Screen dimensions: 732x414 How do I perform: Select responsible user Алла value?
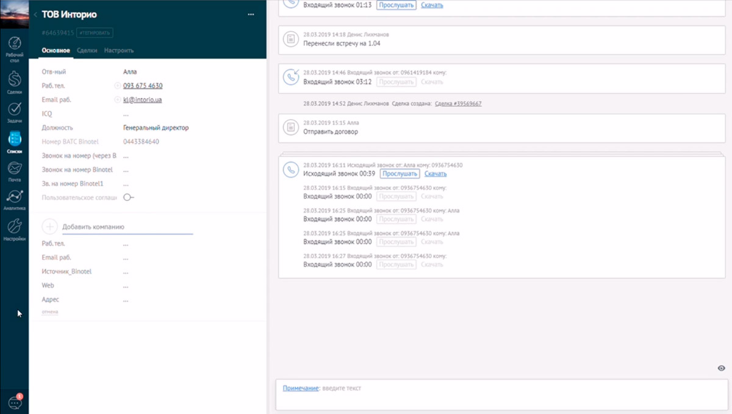click(x=130, y=72)
